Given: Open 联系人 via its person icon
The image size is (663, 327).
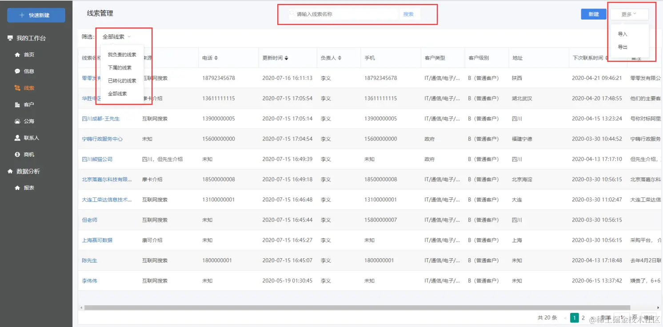Looking at the screenshot, I should (17, 138).
